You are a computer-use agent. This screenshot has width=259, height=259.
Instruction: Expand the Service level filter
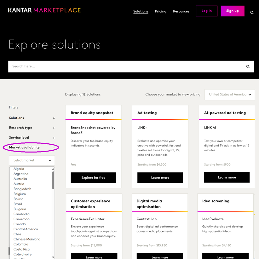pyautogui.click(x=32, y=138)
